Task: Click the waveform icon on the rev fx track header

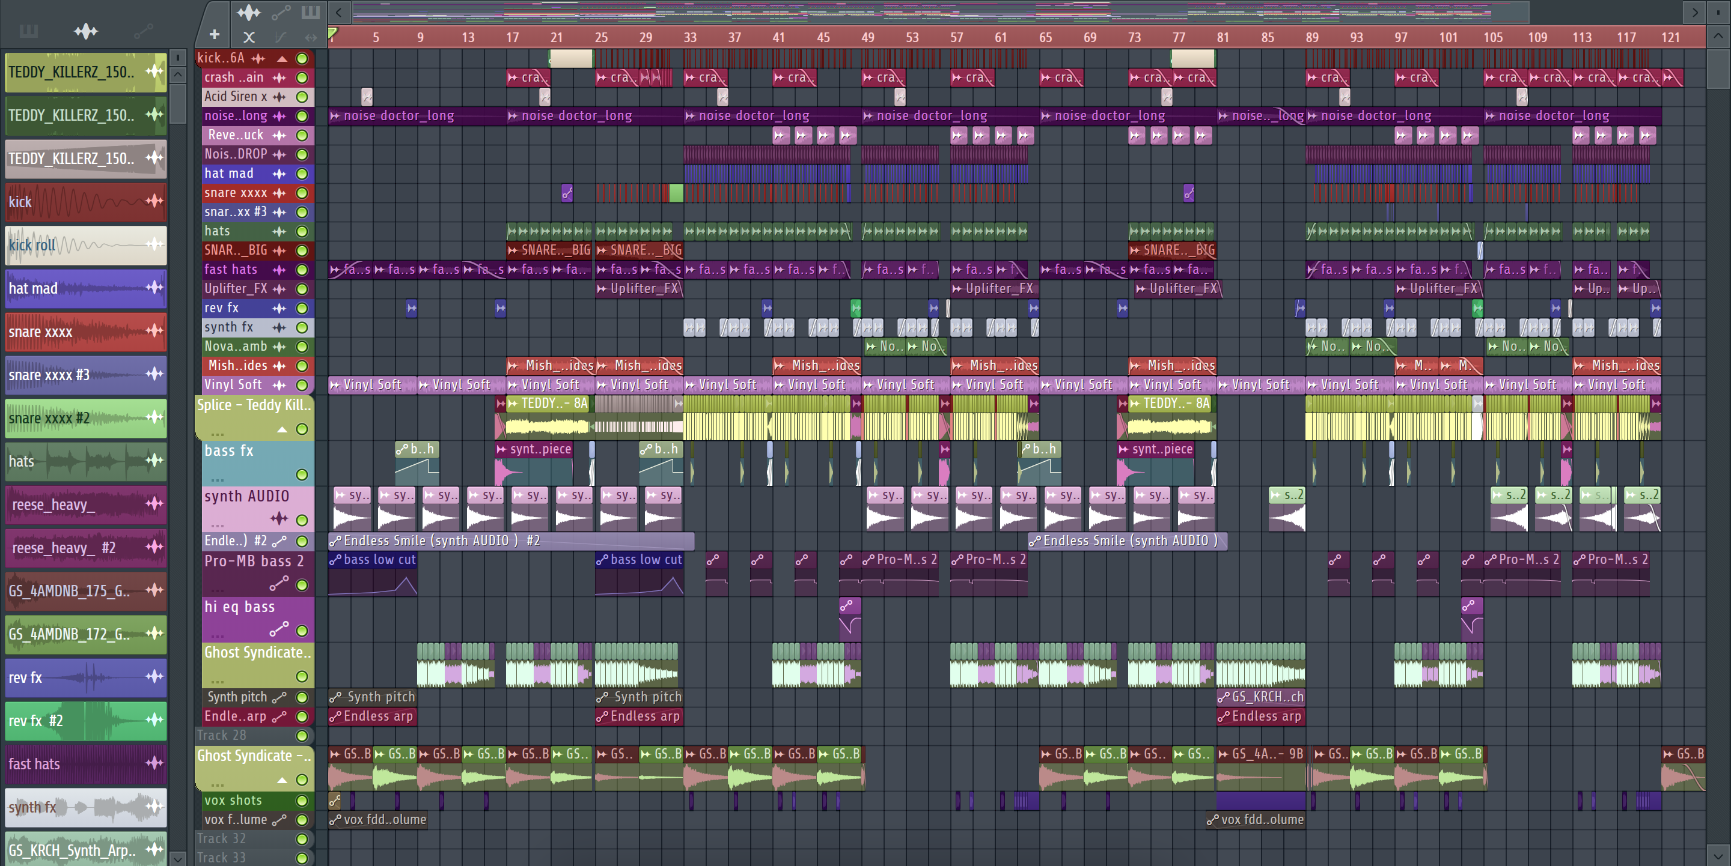Action: 279,308
